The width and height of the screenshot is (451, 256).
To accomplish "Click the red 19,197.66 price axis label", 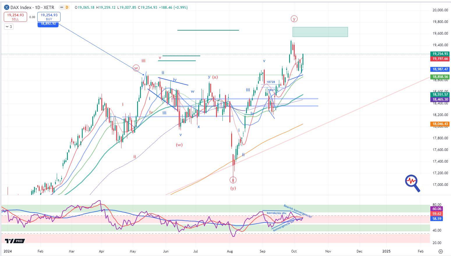I will [x=440, y=59].
